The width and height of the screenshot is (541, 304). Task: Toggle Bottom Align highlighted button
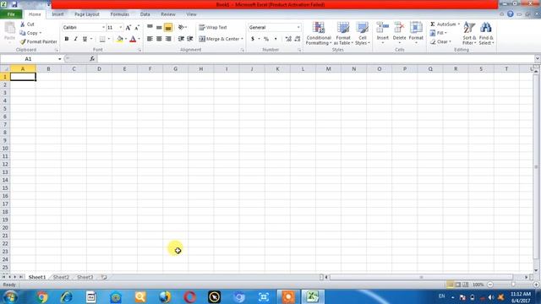point(168,27)
